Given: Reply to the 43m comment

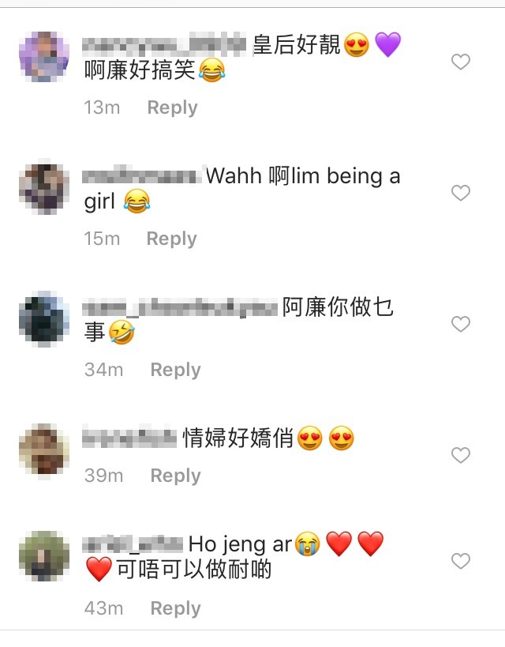Looking at the screenshot, I should coord(176,608).
